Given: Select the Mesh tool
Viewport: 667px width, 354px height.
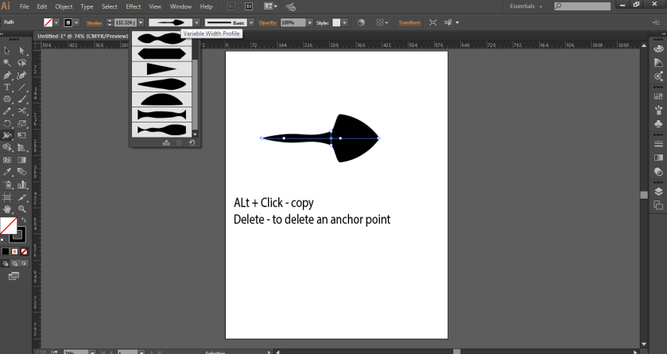Looking at the screenshot, I should tap(7, 160).
